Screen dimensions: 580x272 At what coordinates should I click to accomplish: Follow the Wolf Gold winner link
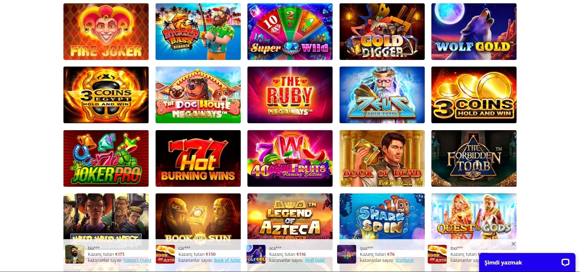(x=314, y=260)
